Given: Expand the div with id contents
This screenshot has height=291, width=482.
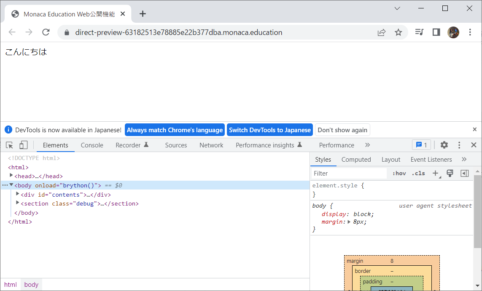Looking at the screenshot, I should [x=17, y=194].
